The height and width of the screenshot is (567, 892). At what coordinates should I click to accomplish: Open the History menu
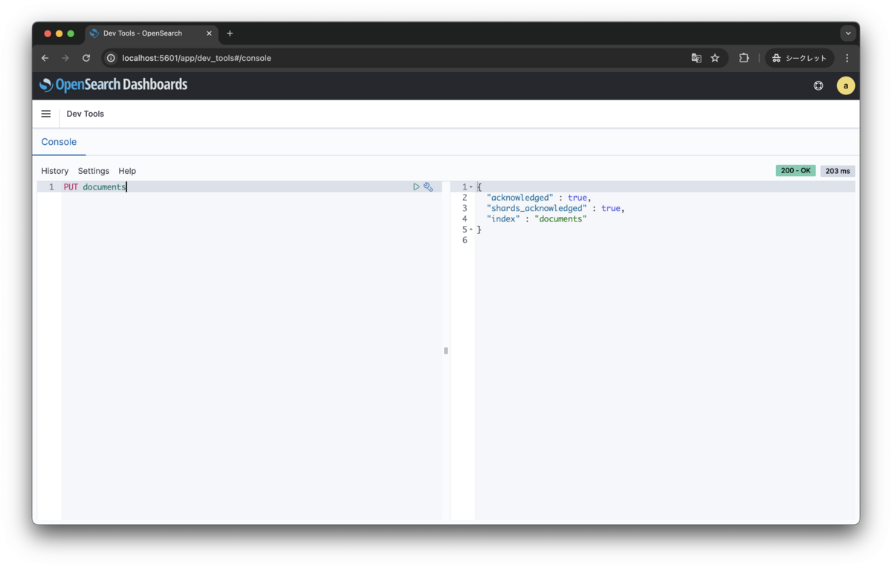pos(55,171)
